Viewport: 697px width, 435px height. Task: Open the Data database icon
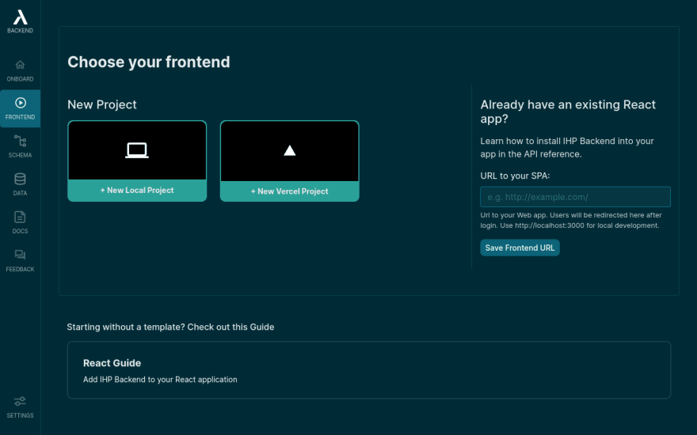coord(20,179)
